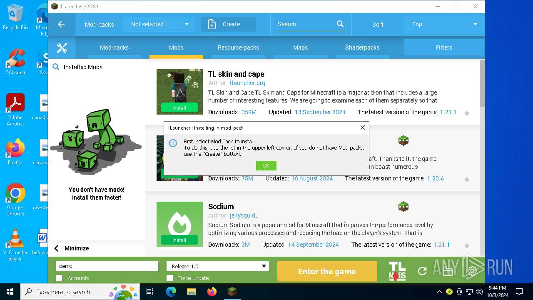This screenshot has width=533, height=300.
Task: Switch to the Mod-packs tab
Action: [114, 47]
